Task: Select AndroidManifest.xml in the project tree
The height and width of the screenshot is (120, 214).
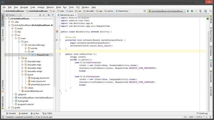Action: pos(33,91)
